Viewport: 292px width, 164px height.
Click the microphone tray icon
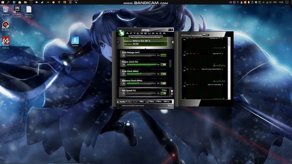click(x=249, y=2)
